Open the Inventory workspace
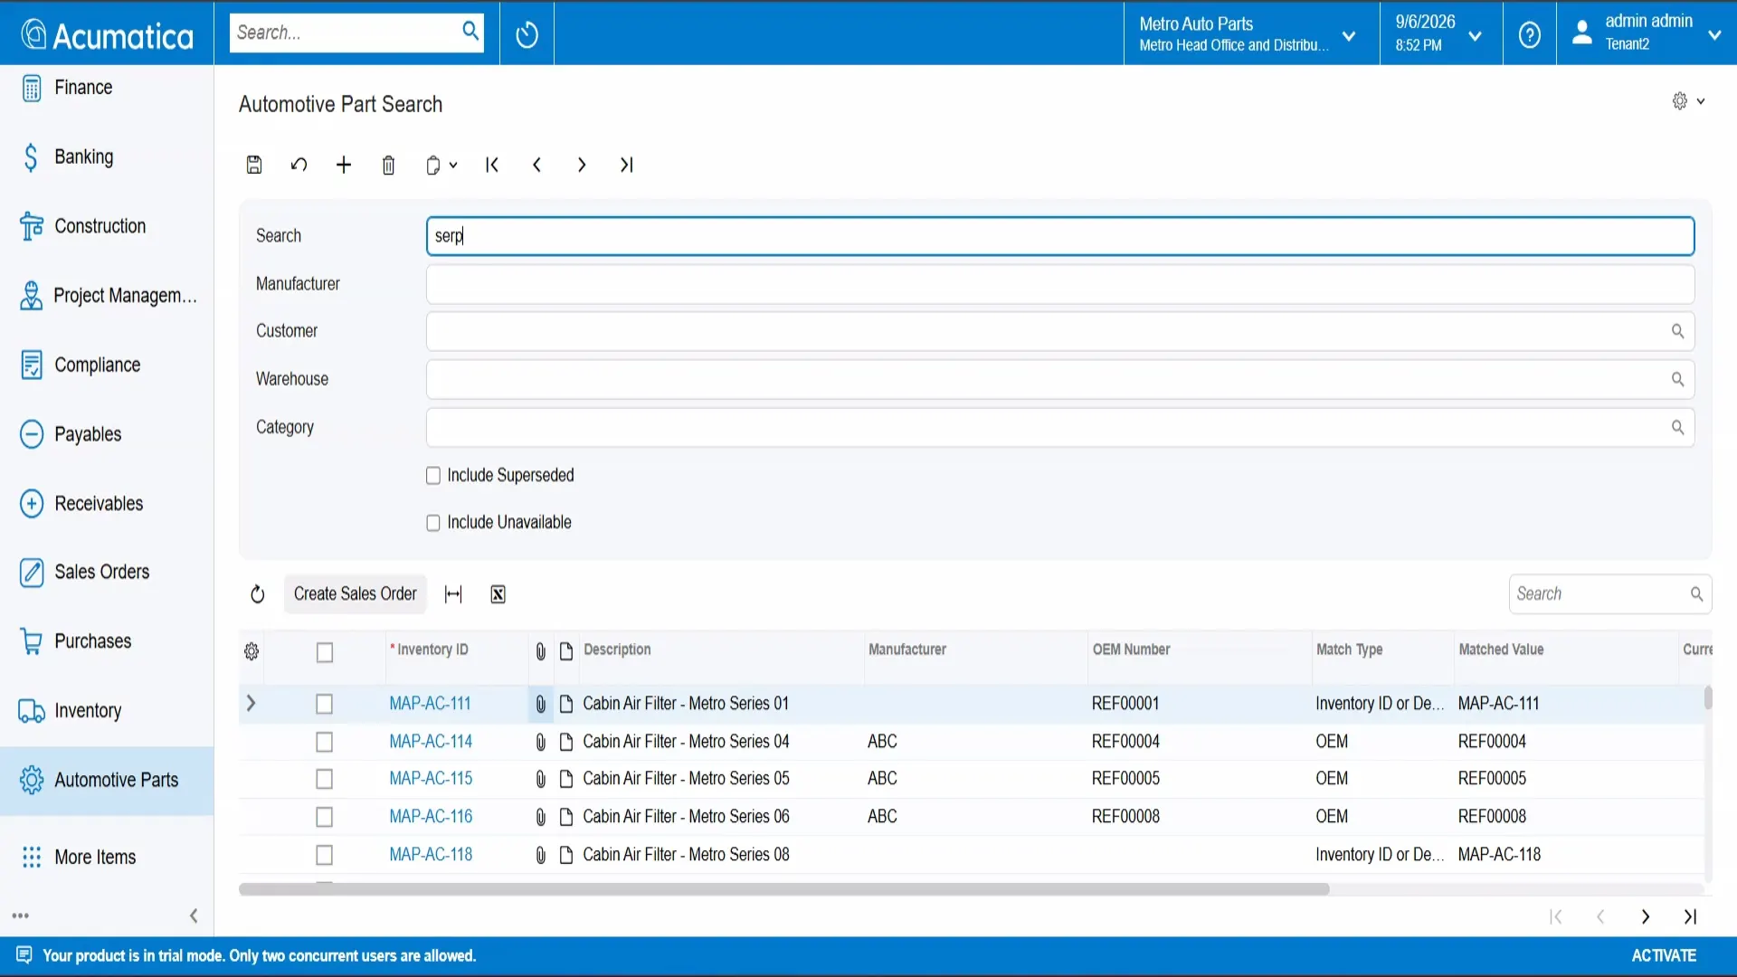This screenshot has height=977, width=1737. [107, 711]
